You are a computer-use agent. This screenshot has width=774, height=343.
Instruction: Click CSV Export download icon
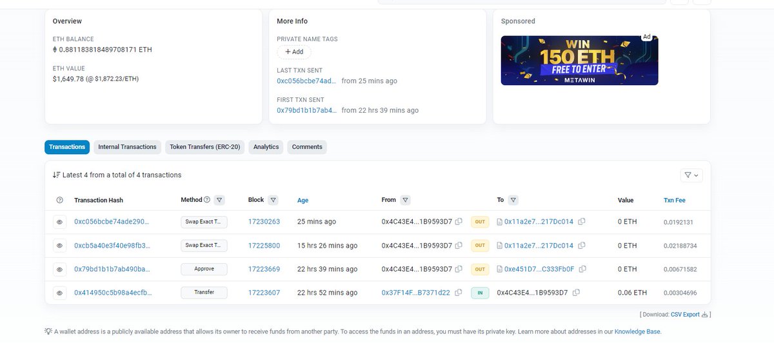(x=704, y=315)
